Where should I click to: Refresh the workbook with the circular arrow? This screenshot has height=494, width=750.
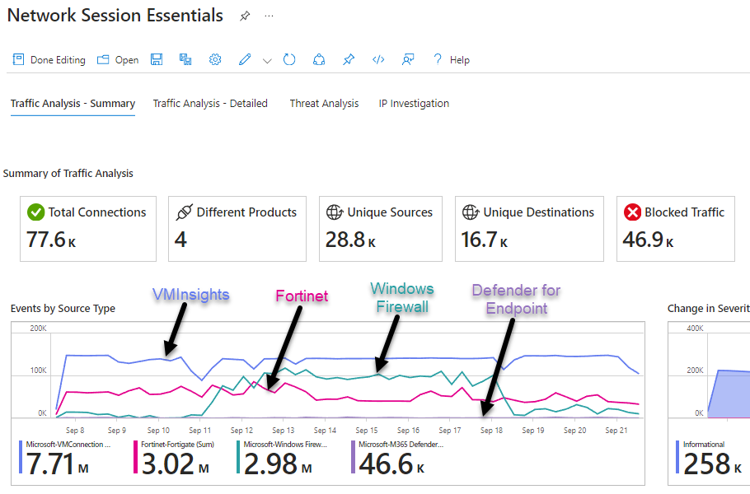point(289,60)
